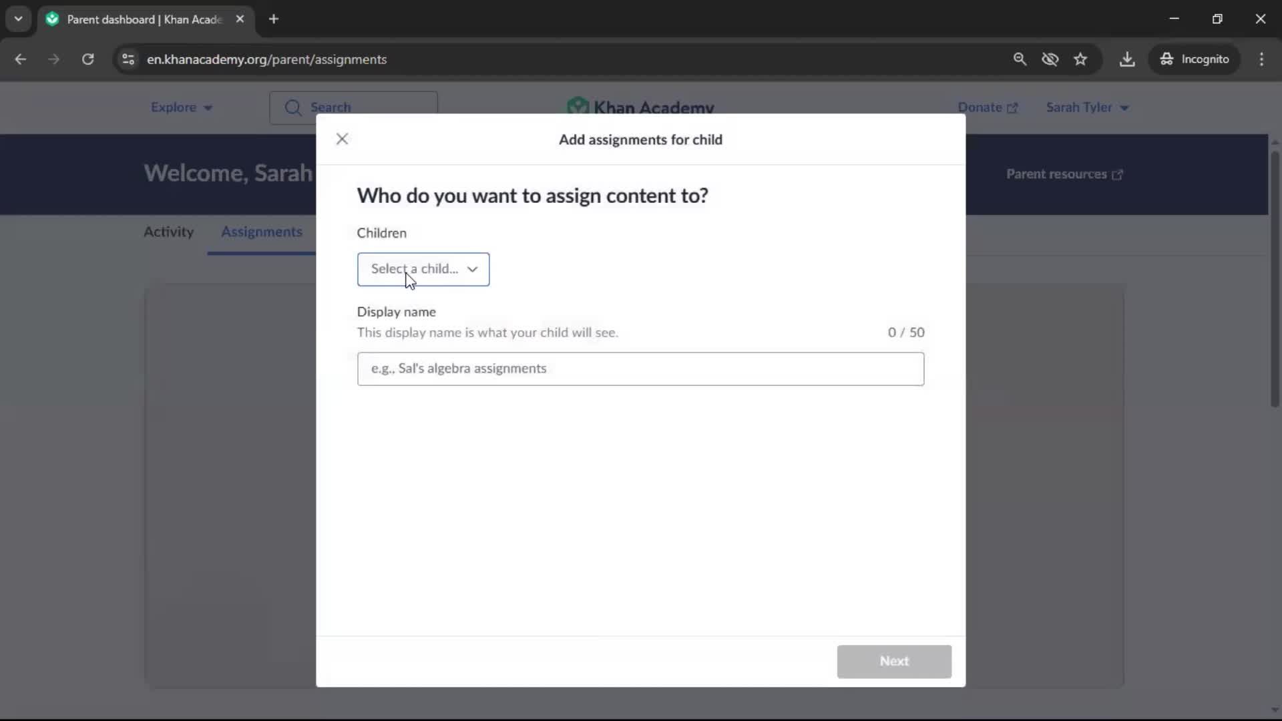1282x721 pixels.
Task: Open the browser downloads icon
Action: (1127, 59)
